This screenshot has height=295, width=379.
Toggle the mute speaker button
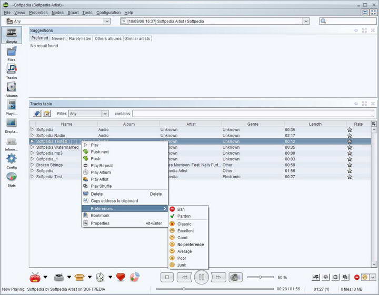click(x=235, y=277)
